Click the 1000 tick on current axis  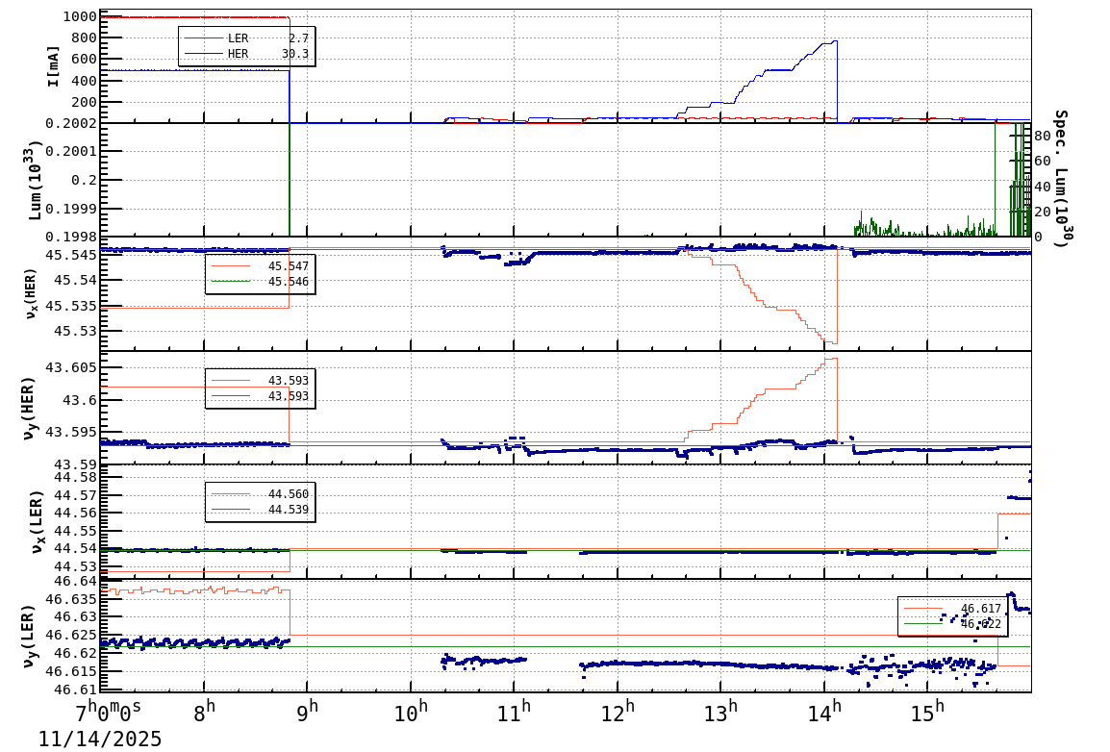[x=80, y=17]
